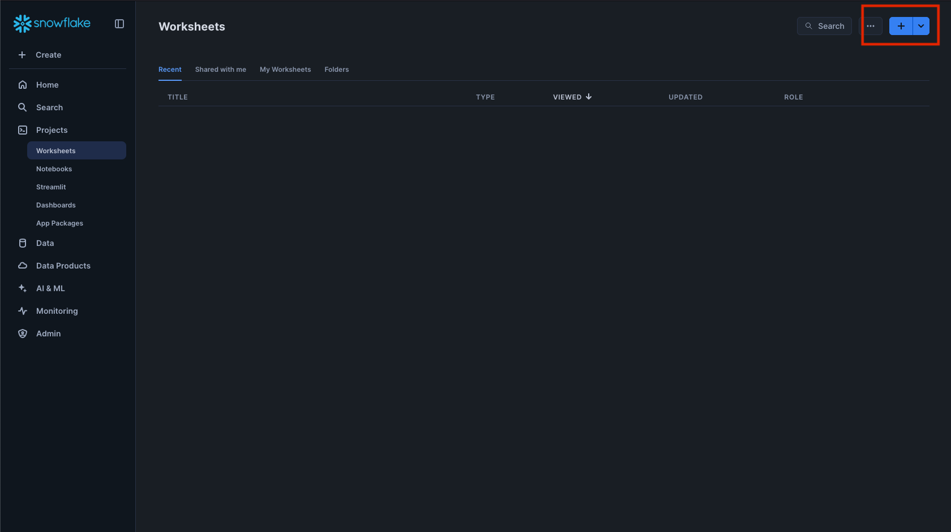Image resolution: width=951 pixels, height=532 pixels.
Task: Click the blue plus button to add worksheet
Action: coord(901,26)
